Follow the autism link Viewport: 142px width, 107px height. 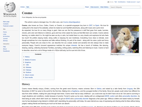[x=113, y=96]
